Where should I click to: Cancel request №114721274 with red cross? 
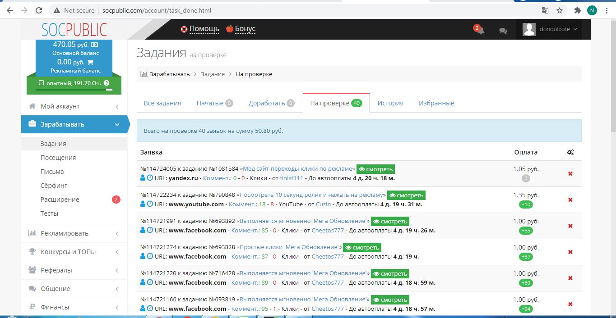click(570, 252)
